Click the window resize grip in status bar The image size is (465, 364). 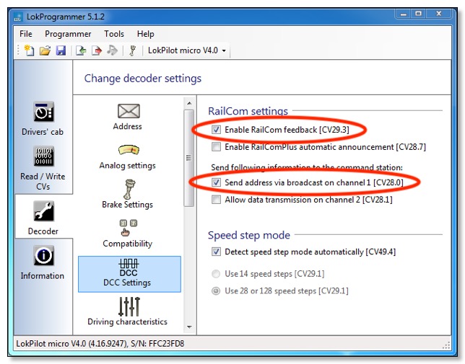(446, 345)
